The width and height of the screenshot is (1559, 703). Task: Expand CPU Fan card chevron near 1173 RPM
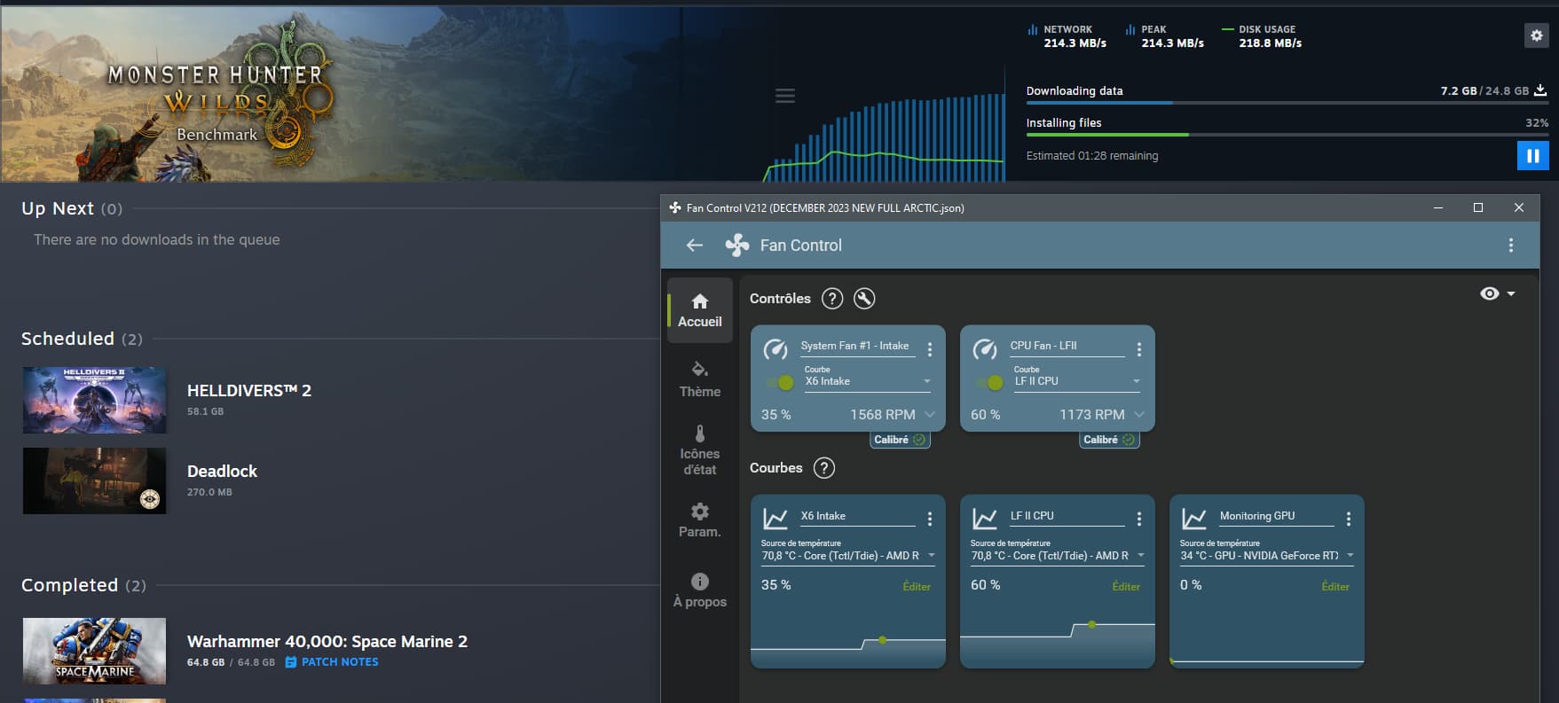tap(1139, 415)
